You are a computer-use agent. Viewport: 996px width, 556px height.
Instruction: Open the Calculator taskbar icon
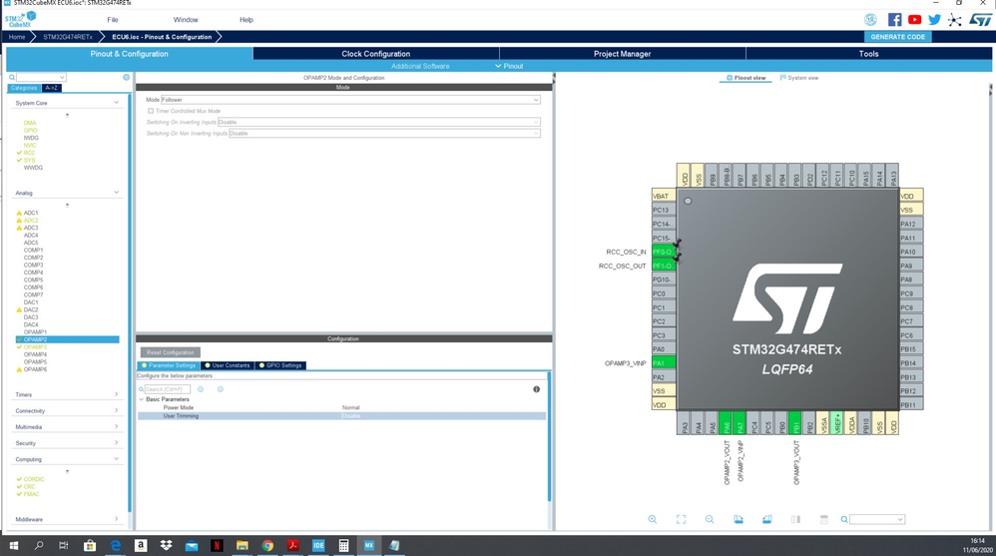[343, 545]
